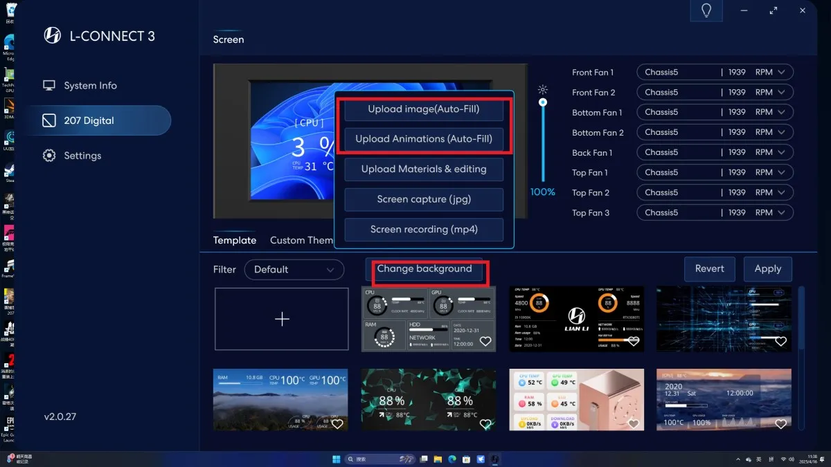Open the Front Fan 1 dropdown
Viewport: 831px width, 467px height.
(x=715, y=72)
